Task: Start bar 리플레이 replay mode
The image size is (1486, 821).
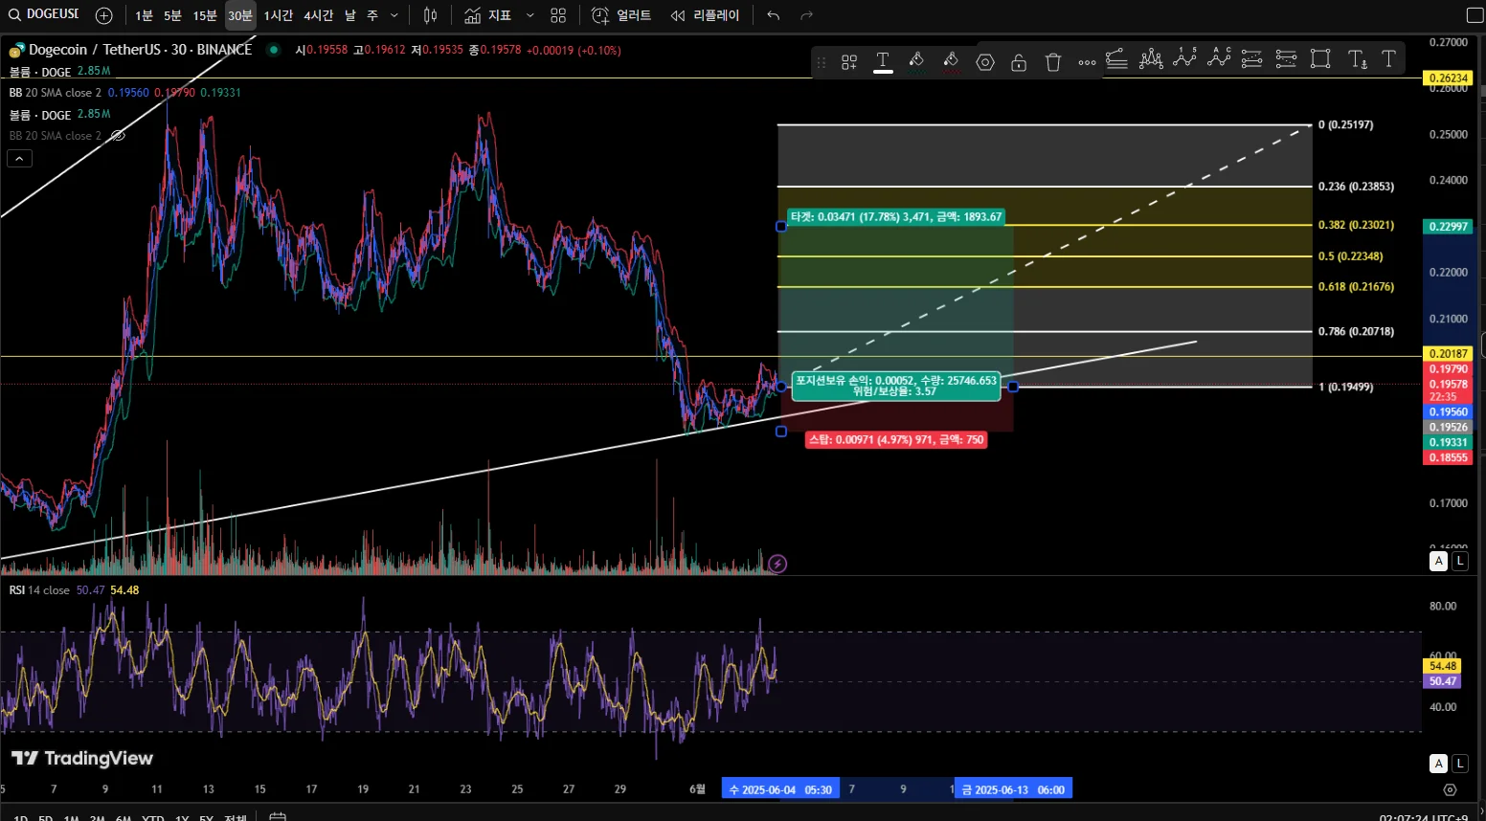Action: click(706, 15)
